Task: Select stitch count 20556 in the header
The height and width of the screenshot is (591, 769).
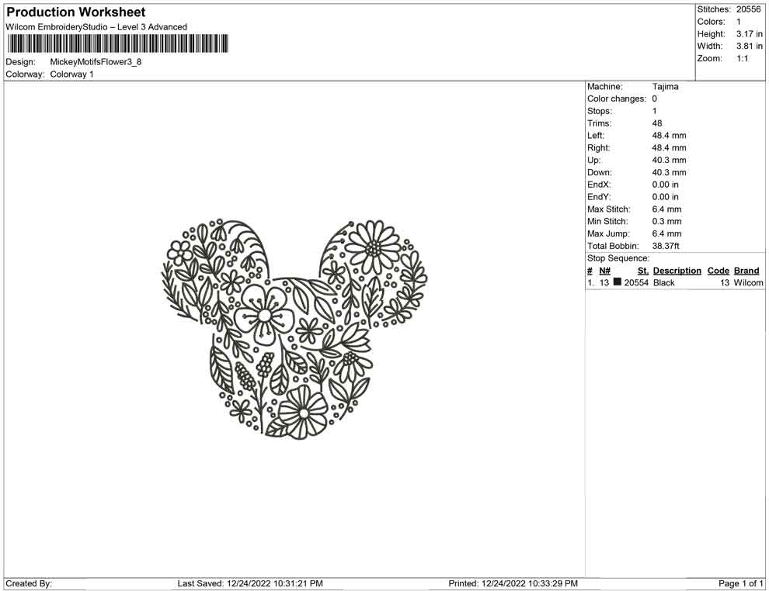Action: tap(748, 9)
